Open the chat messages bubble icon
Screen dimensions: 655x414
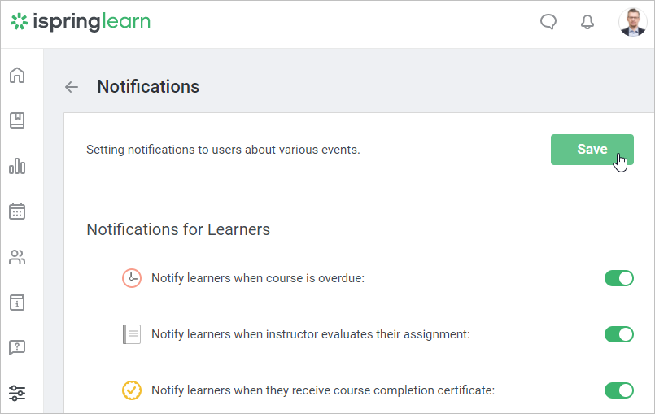pos(548,22)
